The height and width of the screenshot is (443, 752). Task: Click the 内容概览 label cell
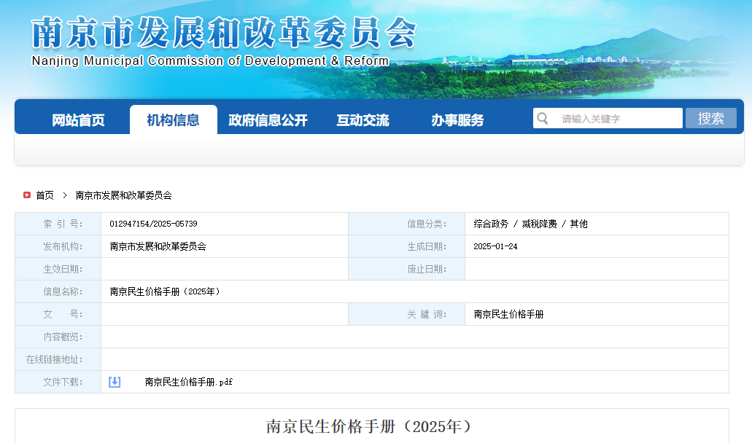58,337
